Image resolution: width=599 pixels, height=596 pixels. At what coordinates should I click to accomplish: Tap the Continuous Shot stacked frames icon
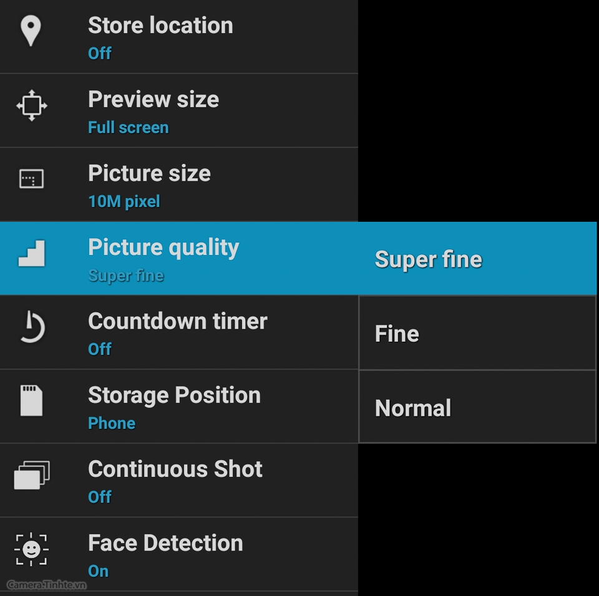(x=32, y=475)
